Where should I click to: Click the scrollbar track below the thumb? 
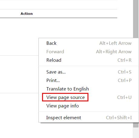point(136,133)
